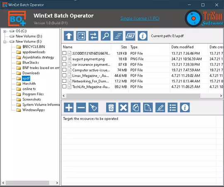Screen dimensions: 224x187
Task: Click right arrow of folder tree scrollbar
Action: click(x=57, y=183)
